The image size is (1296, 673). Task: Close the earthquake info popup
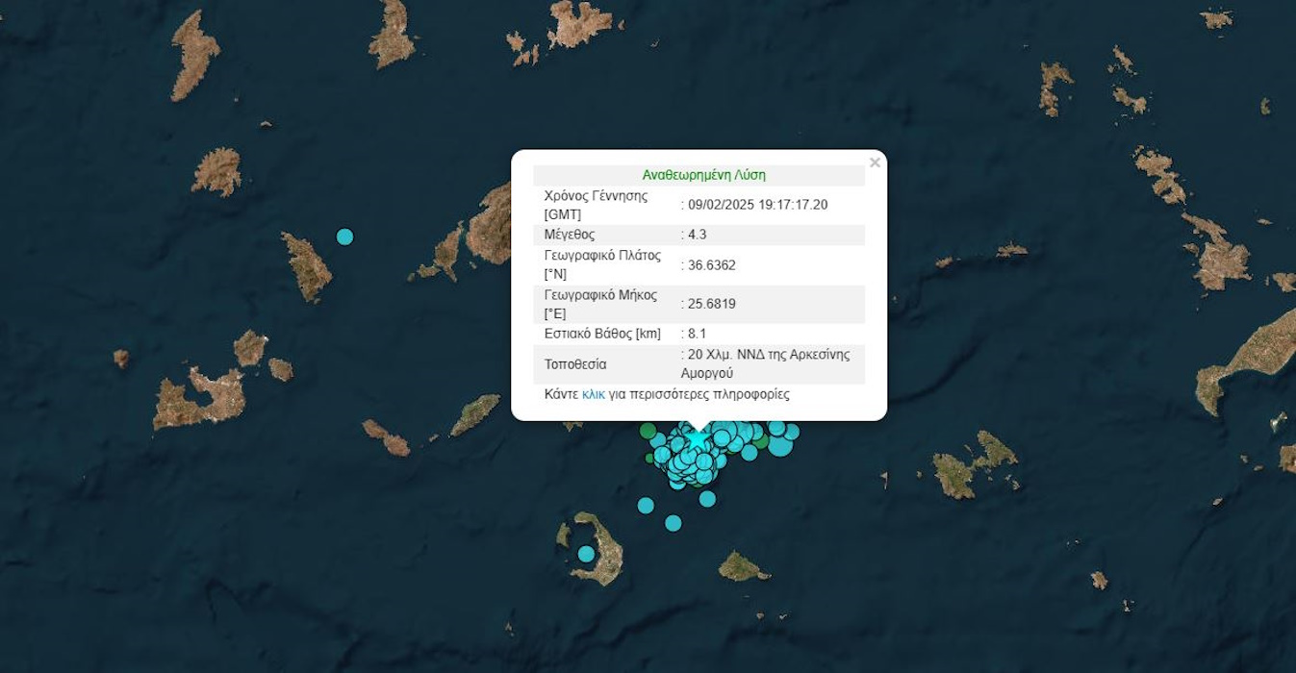pos(875,162)
